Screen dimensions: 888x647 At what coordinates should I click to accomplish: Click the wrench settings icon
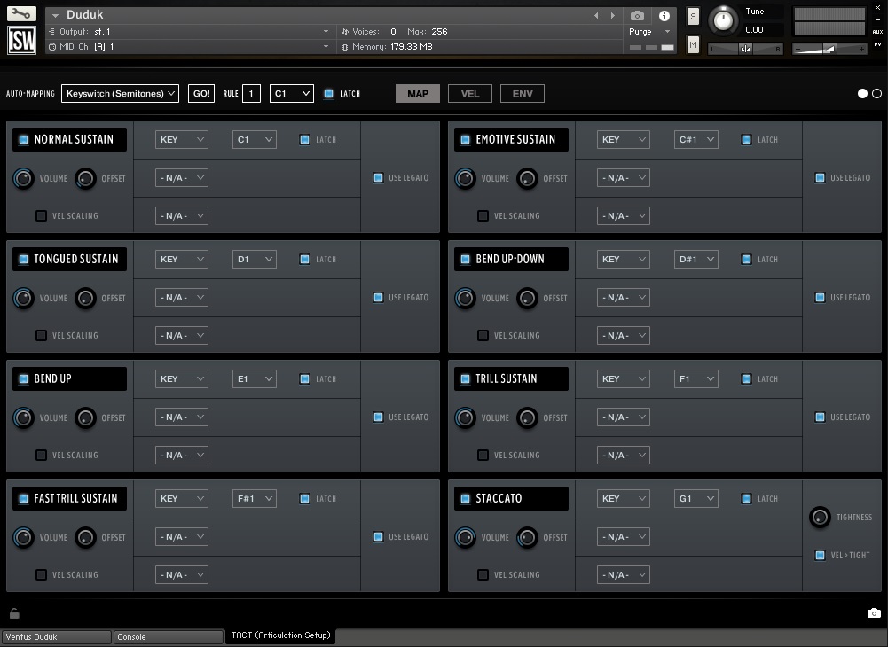pyautogui.click(x=21, y=14)
